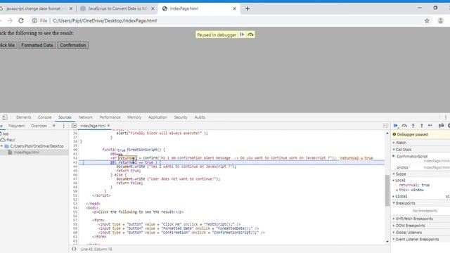The height and width of the screenshot is (253, 450).
Task: Click the Confirmation page button
Action: coord(72,45)
